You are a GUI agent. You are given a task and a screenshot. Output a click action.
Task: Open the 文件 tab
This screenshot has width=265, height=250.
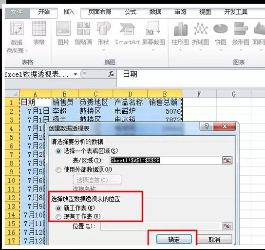(17, 12)
